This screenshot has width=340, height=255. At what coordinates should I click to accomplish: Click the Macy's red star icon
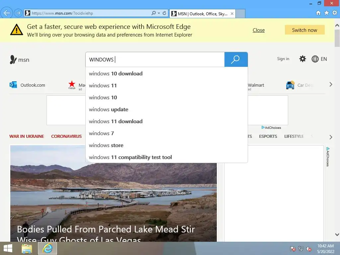point(72,84)
